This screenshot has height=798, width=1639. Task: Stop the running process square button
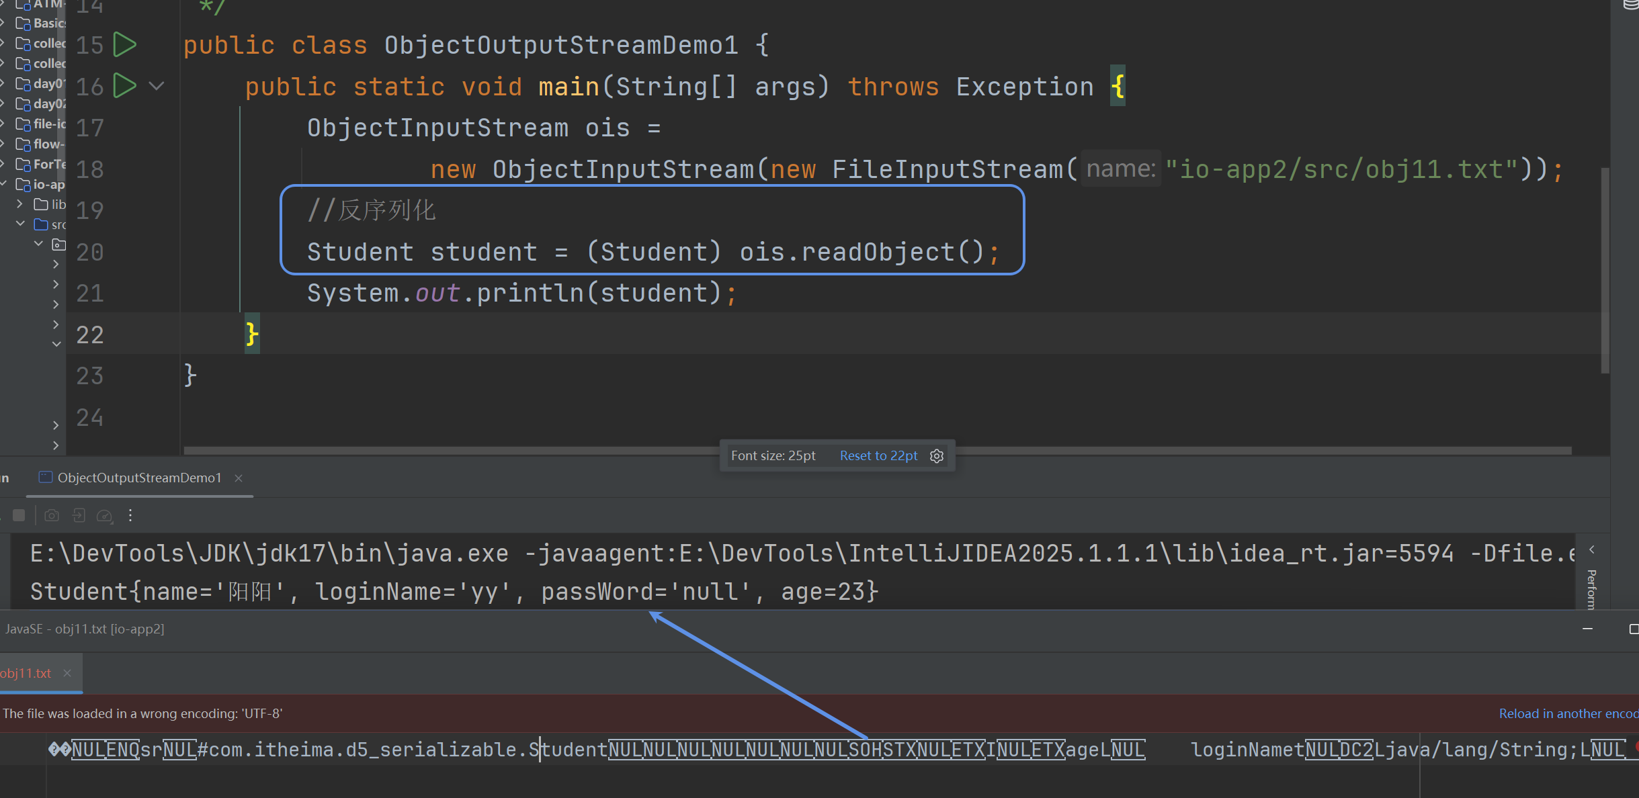point(19,515)
